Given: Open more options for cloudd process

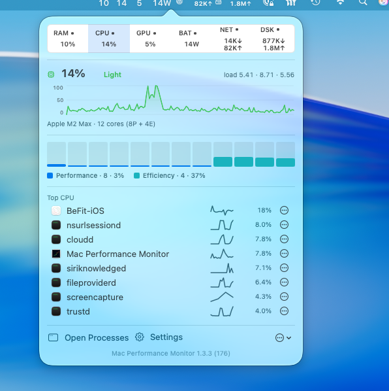Looking at the screenshot, I should (x=284, y=239).
